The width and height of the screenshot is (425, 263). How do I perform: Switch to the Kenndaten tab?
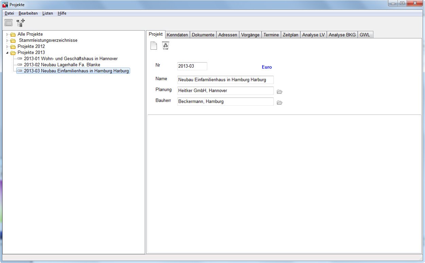click(x=177, y=35)
